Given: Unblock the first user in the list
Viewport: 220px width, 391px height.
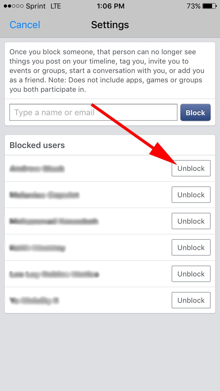Looking at the screenshot, I should [x=191, y=168].
